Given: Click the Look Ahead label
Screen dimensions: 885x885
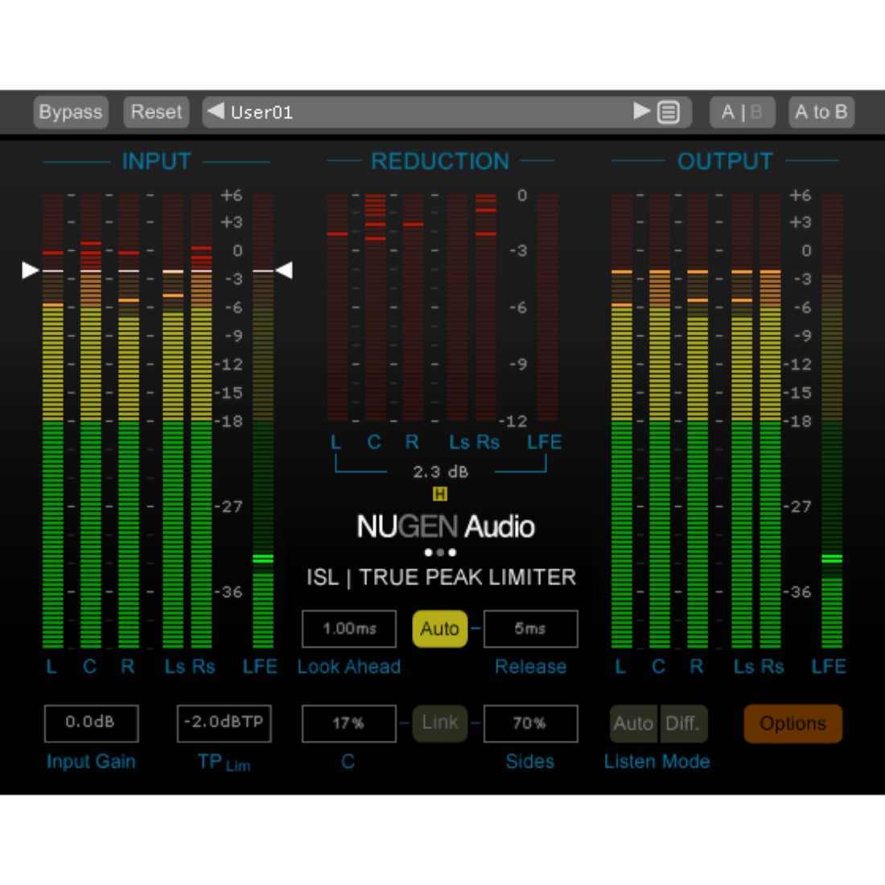Looking at the screenshot, I should pyautogui.click(x=349, y=667).
